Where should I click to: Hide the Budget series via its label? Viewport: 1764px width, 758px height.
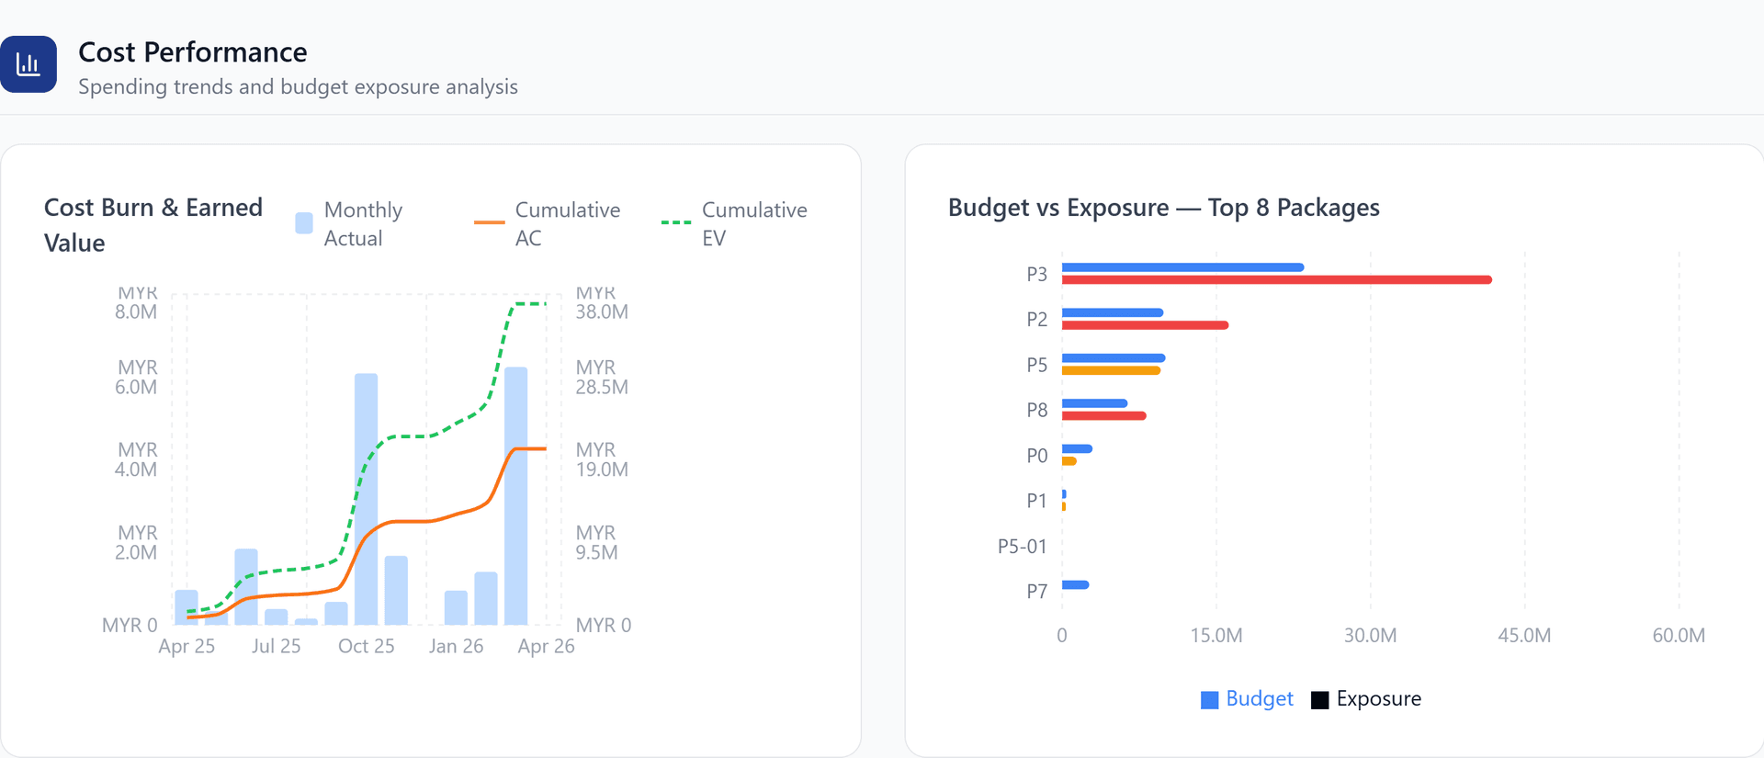coord(1259,699)
